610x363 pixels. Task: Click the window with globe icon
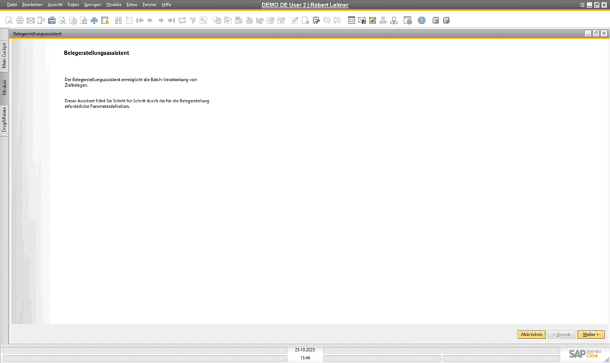[407, 21]
